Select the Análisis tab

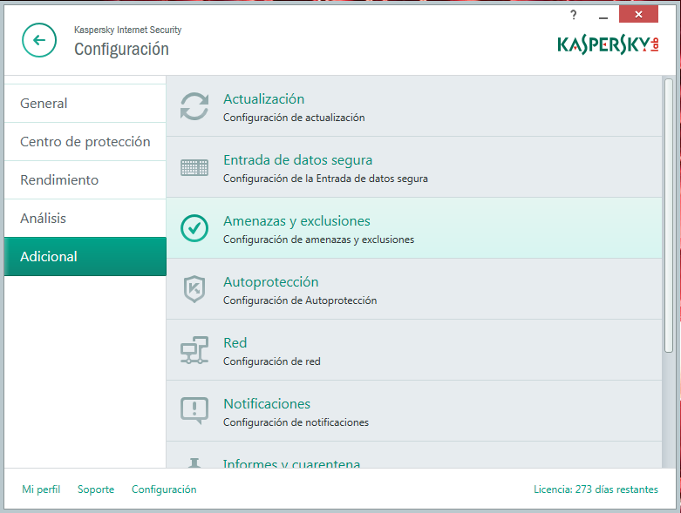pyautogui.click(x=85, y=218)
